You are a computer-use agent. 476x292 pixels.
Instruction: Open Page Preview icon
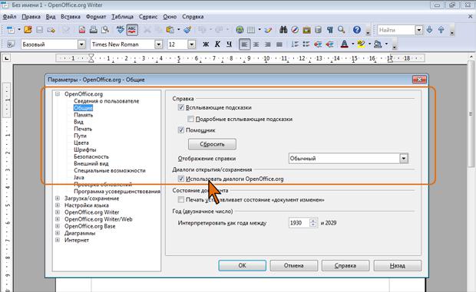[x=105, y=30]
